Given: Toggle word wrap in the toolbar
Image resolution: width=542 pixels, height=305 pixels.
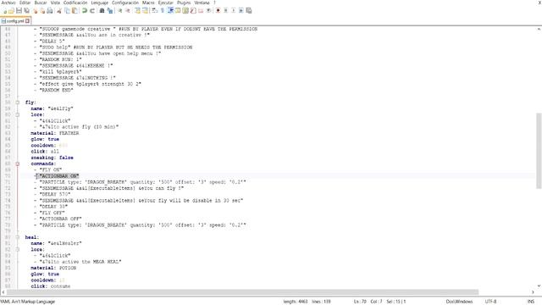Looking at the screenshot, I should point(154,11).
